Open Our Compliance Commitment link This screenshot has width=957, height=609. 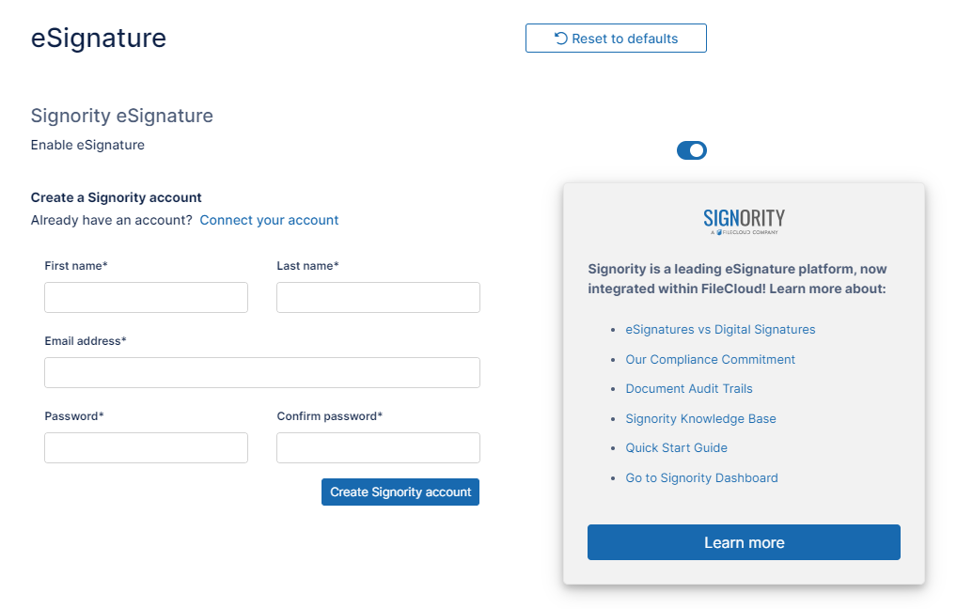710,360
